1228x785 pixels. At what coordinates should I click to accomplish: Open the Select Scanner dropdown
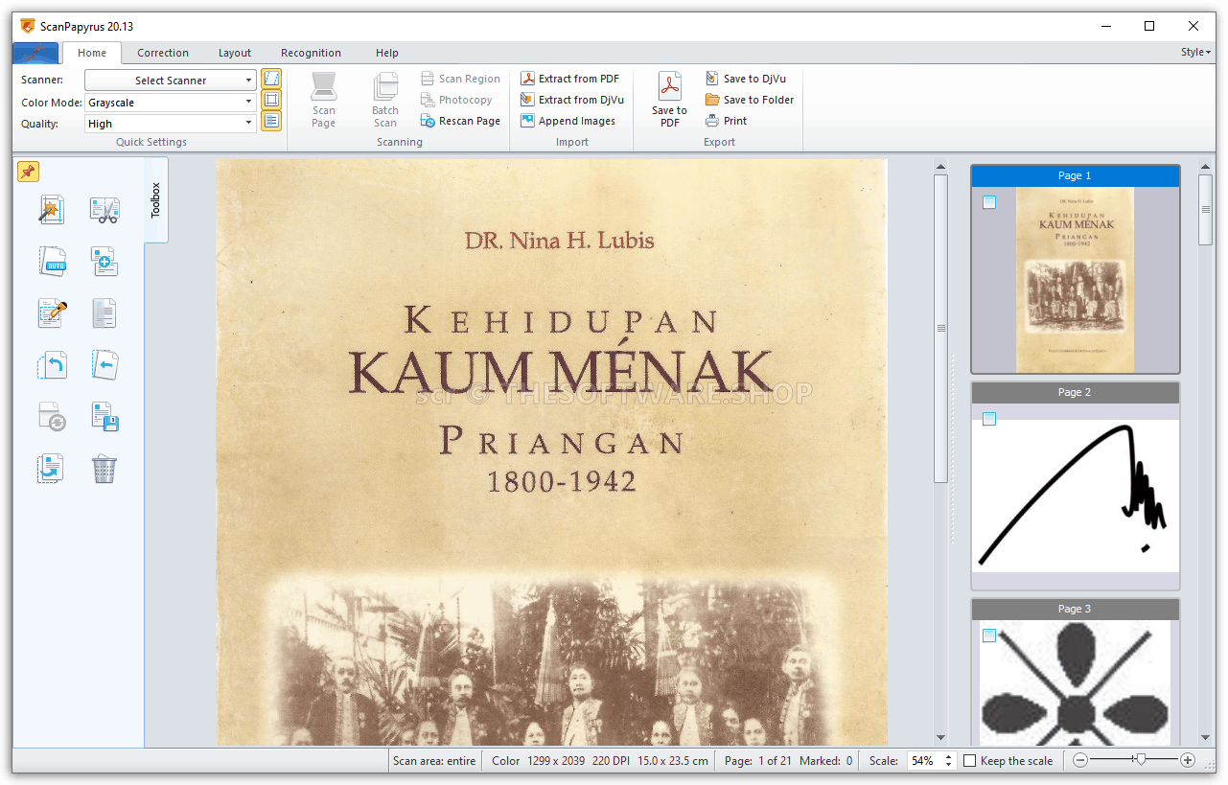171,81
